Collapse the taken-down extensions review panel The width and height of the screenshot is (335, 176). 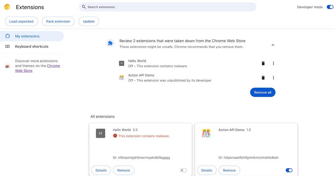[x=273, y=44]
